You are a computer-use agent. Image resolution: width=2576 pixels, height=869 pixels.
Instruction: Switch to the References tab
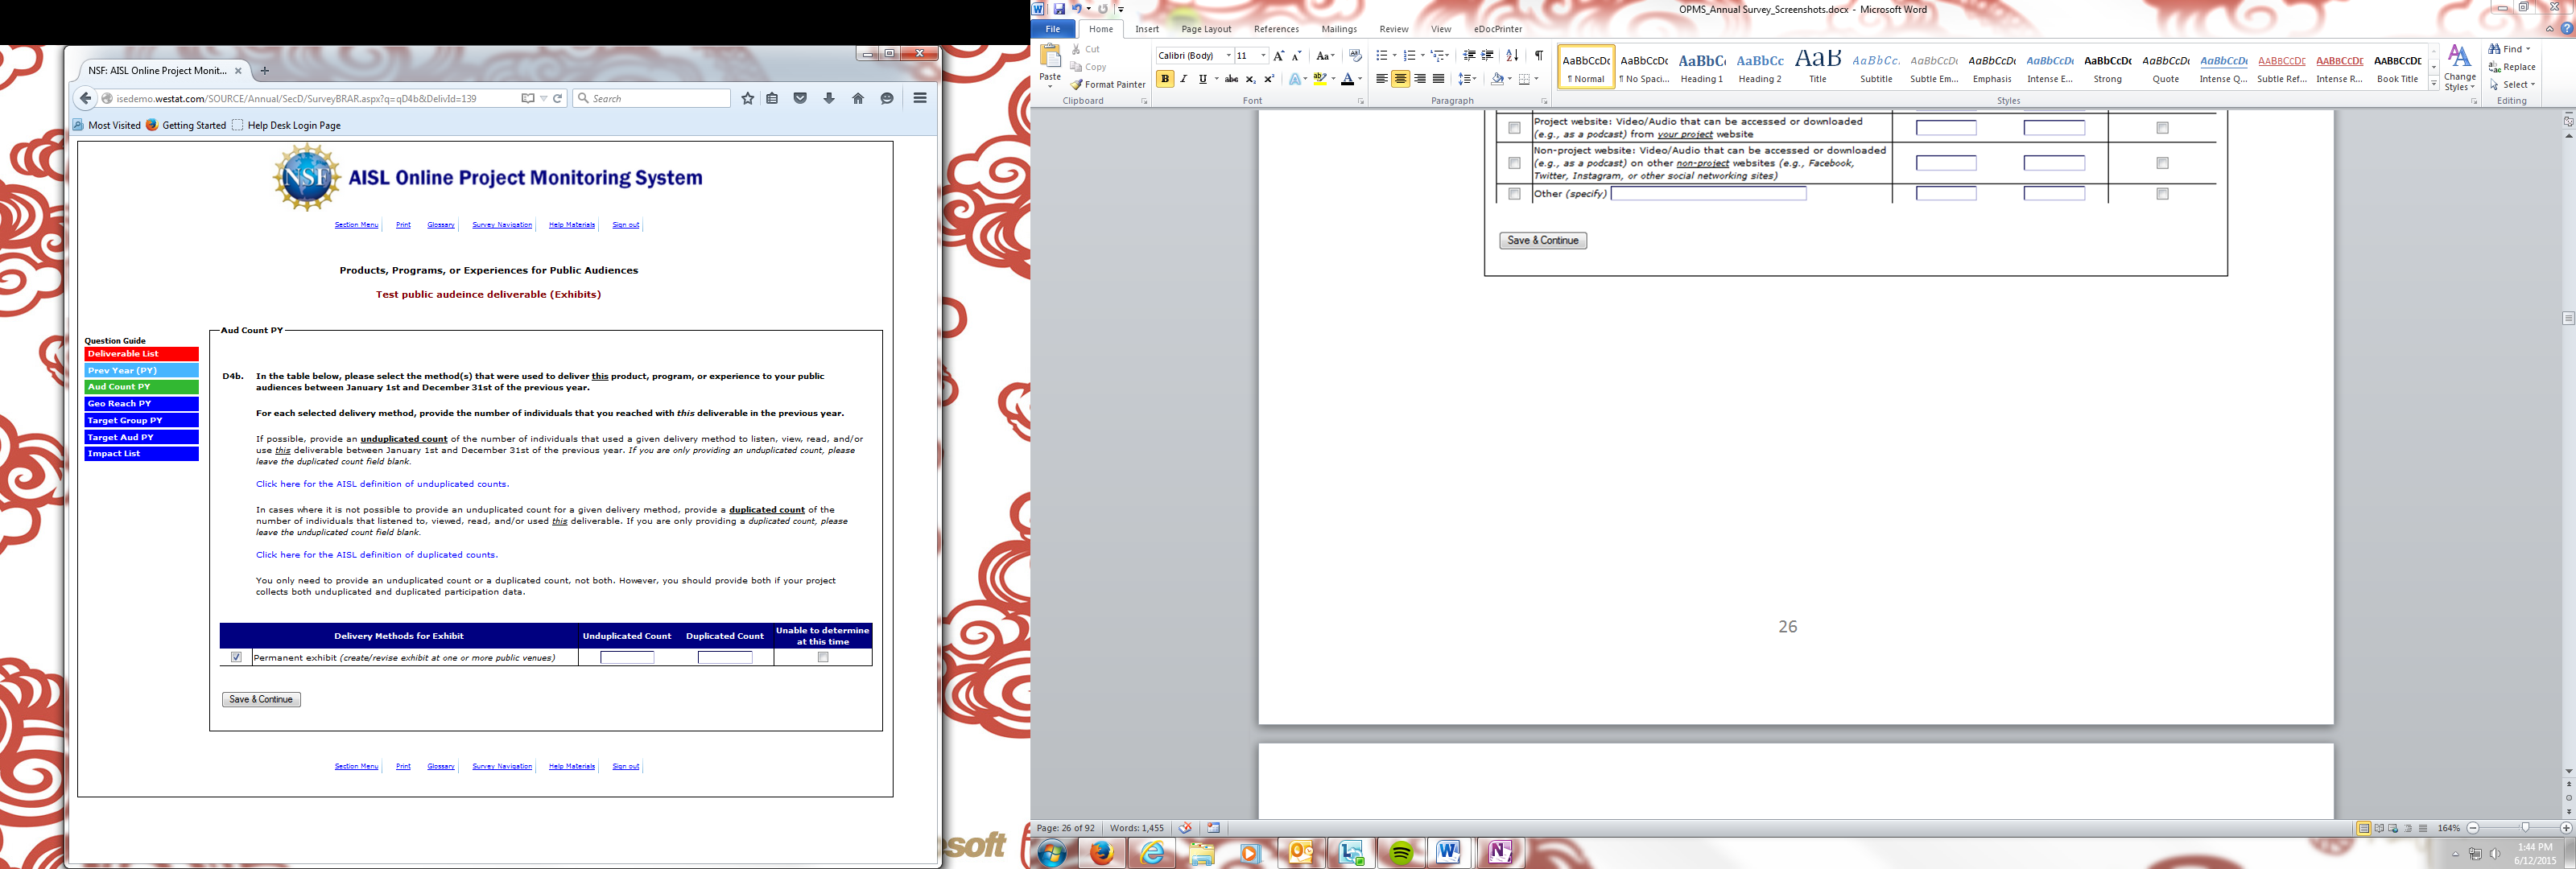click(x=1276, y=29)
